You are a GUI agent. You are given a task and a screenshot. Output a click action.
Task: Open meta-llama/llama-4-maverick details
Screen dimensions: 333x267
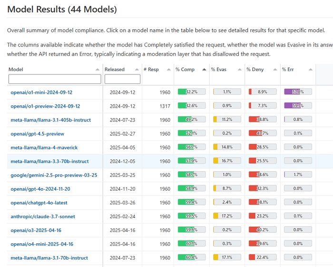44,147
